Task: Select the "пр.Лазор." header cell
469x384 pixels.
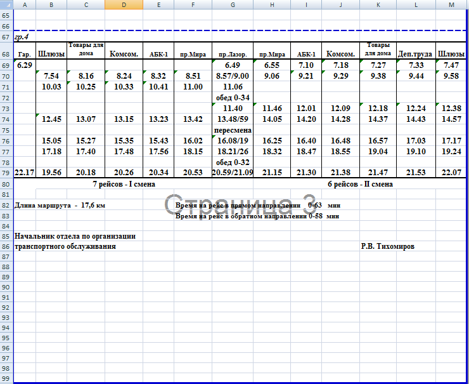Action: coord(233,54)
